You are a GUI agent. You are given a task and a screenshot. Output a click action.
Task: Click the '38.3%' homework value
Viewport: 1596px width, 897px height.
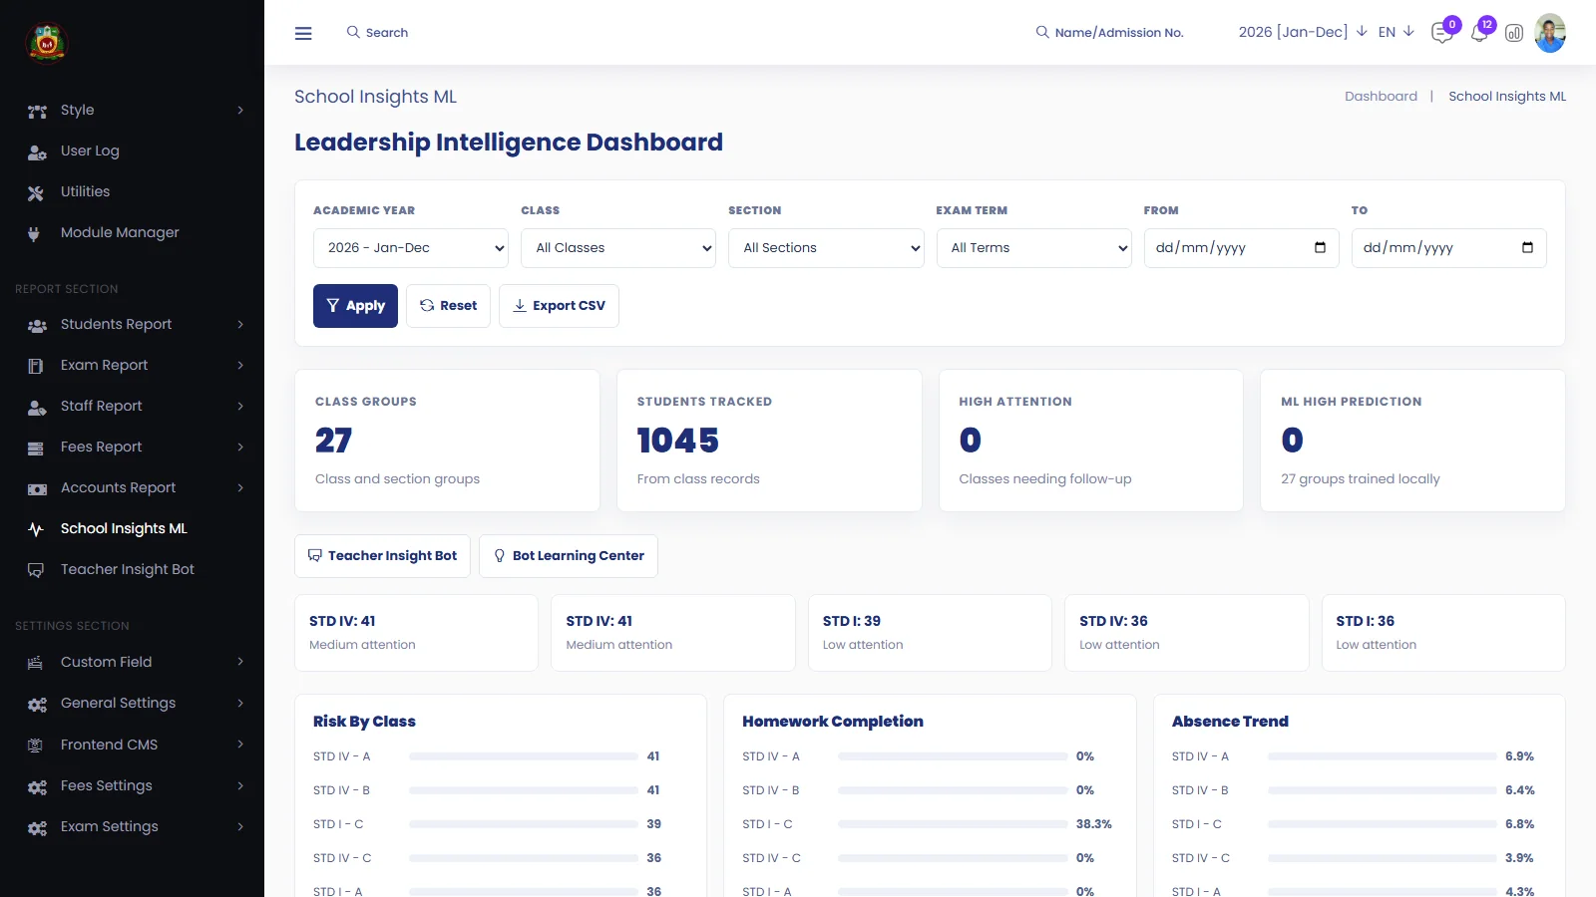pos(1094,825)
